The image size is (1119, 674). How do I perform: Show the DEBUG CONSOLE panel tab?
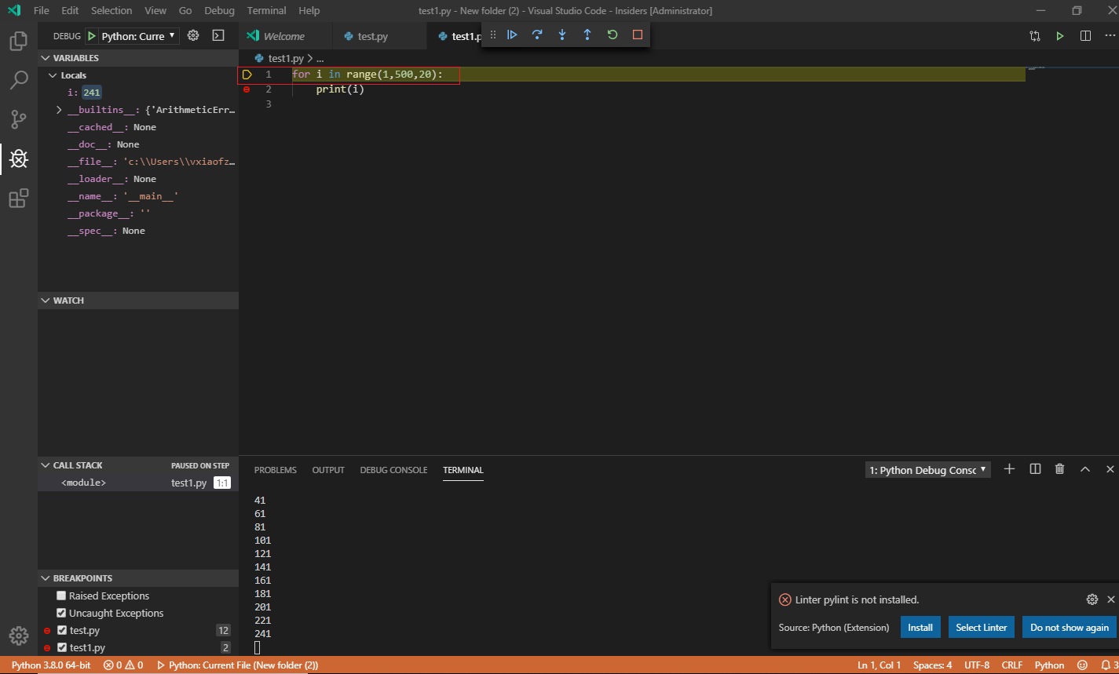coord(393,470)
